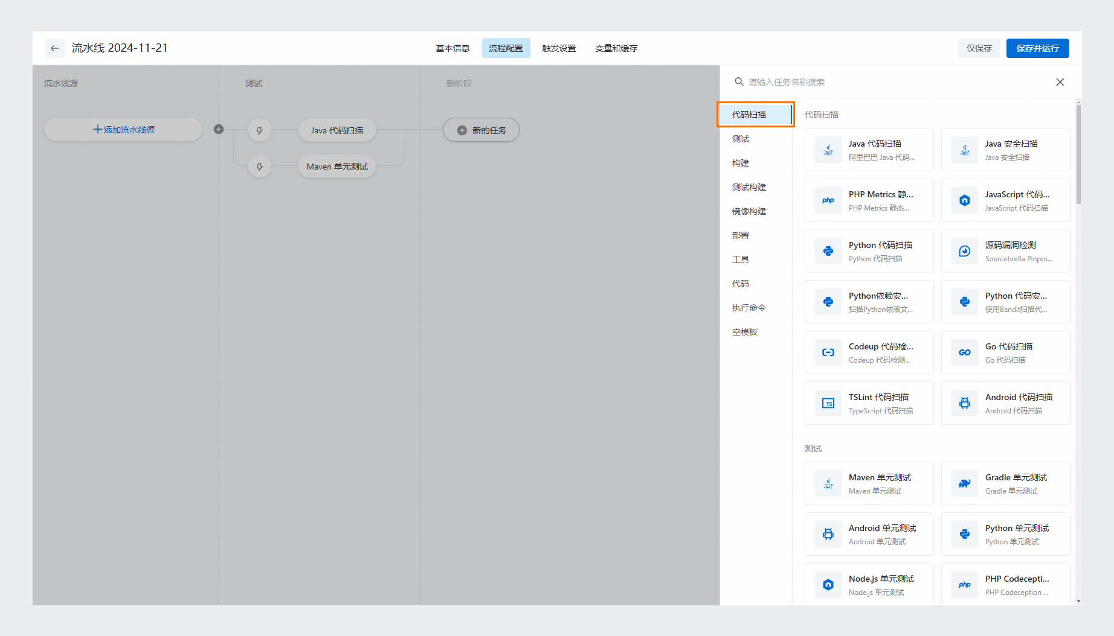
Task: Open the Java 代码扫描 pipeline task node
Action: tap(337, 130)
